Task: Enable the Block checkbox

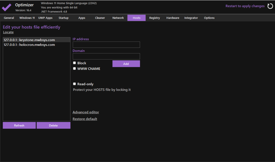Action: pos(75,63)
